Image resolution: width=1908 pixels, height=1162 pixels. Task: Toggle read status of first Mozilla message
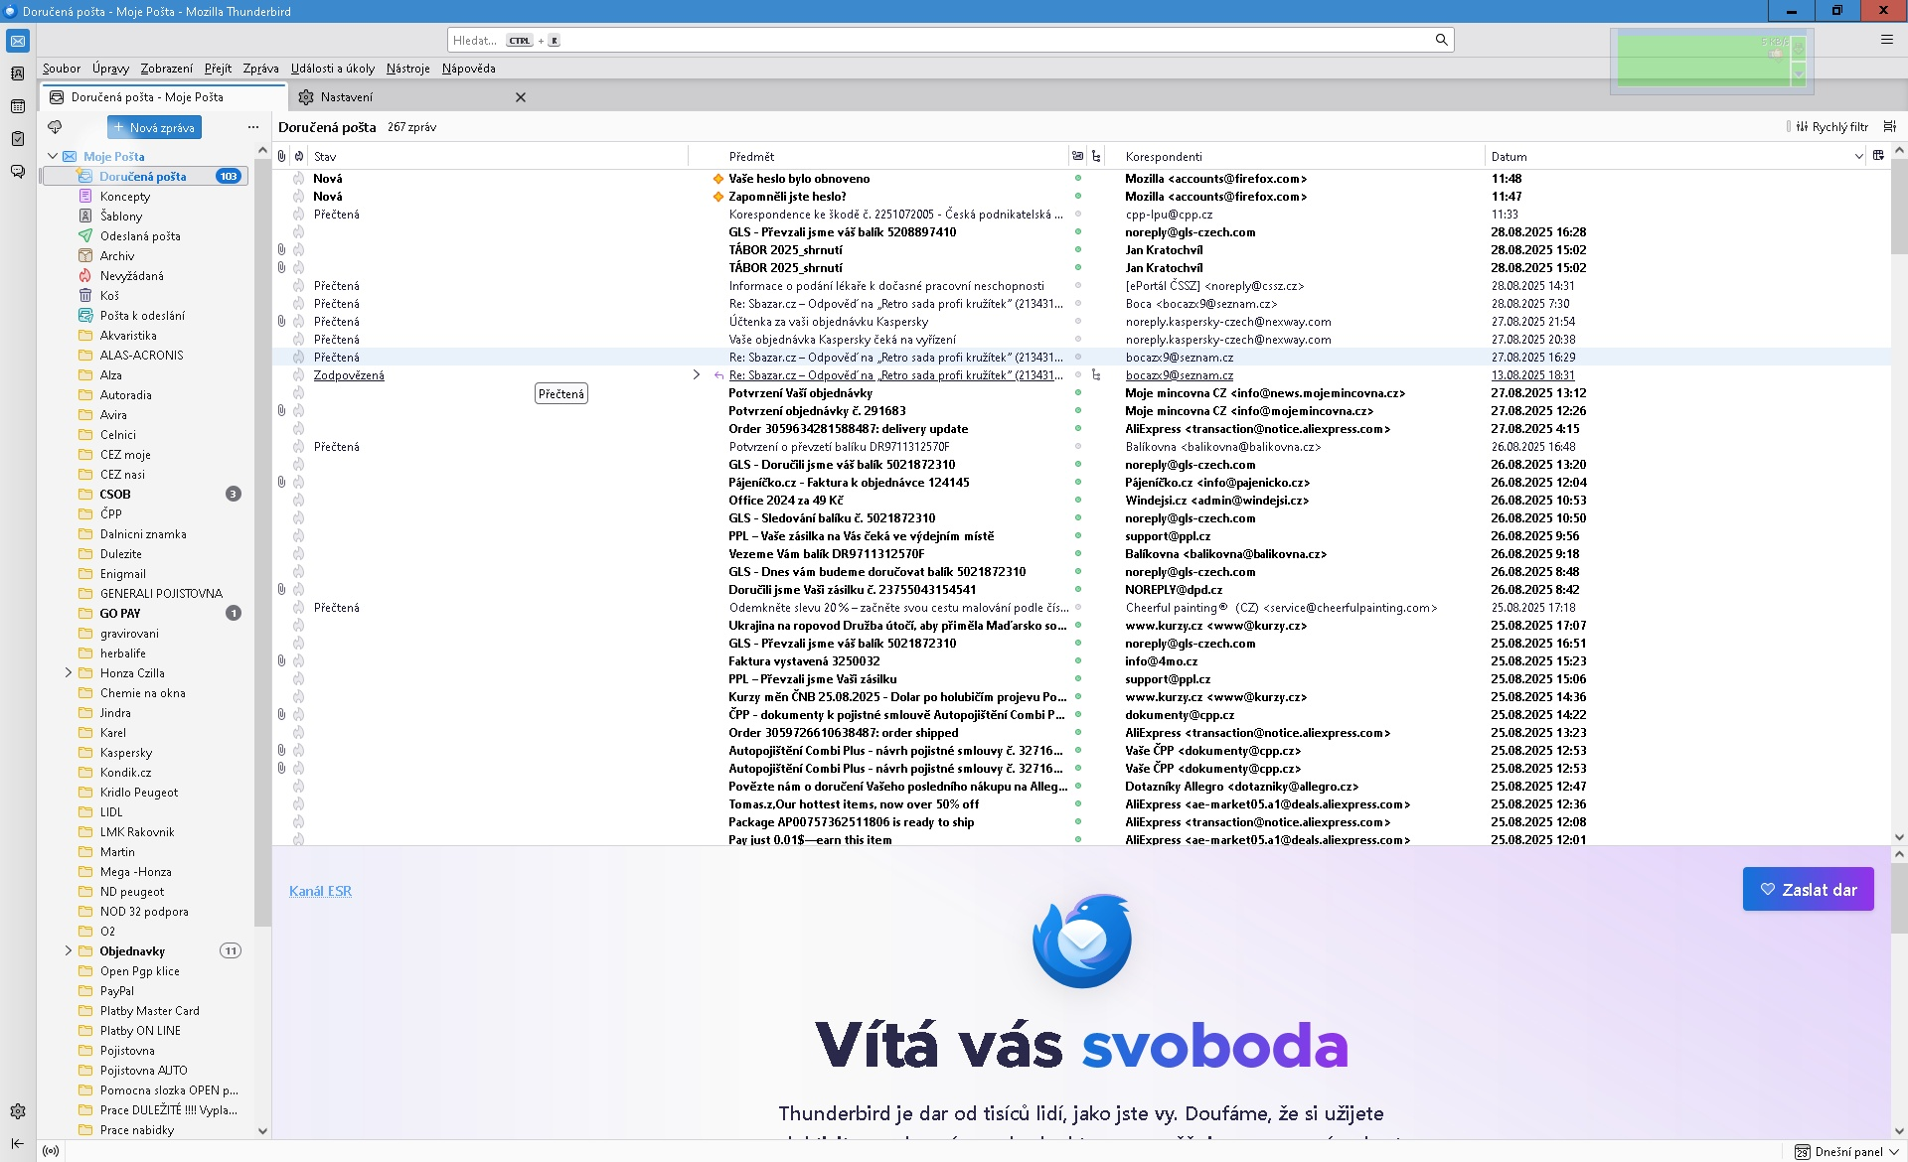pos(1077,179)
